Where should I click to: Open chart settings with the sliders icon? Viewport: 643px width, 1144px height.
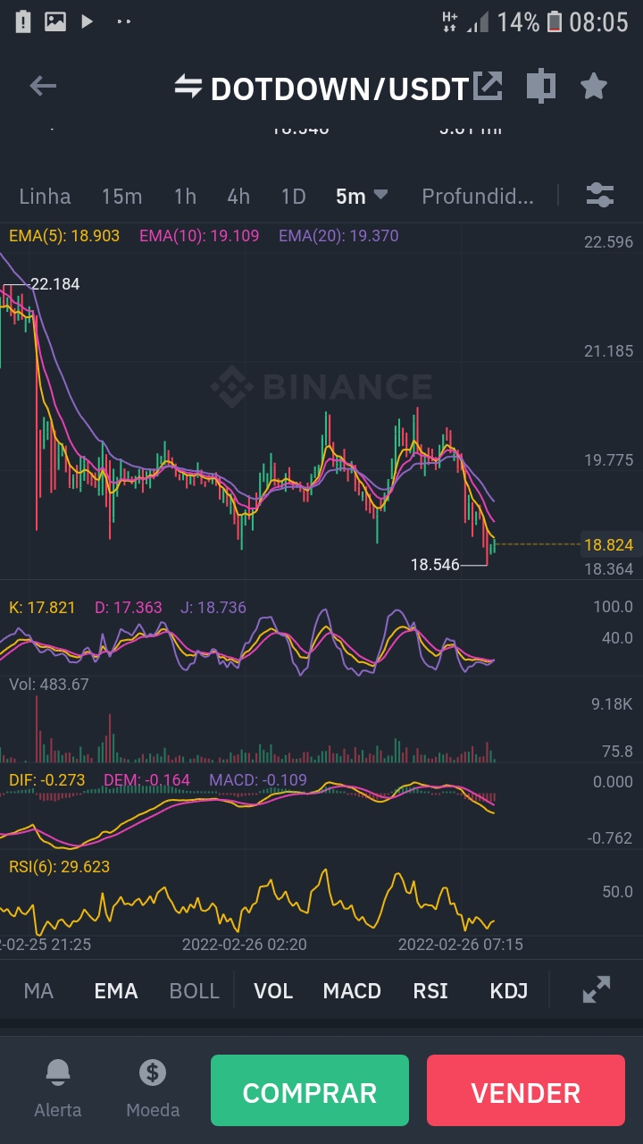pos(600,195)
